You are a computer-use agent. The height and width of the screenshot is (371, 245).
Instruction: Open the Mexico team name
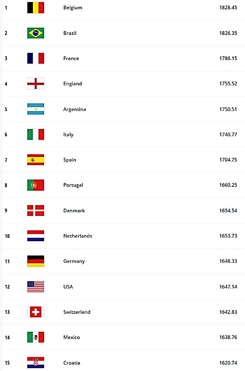(x=71, y=337)
